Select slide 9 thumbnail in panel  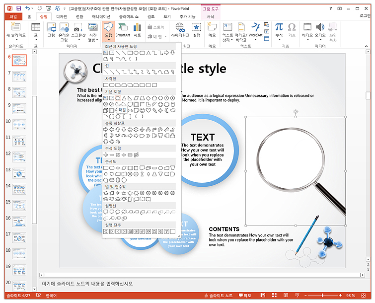19,109
